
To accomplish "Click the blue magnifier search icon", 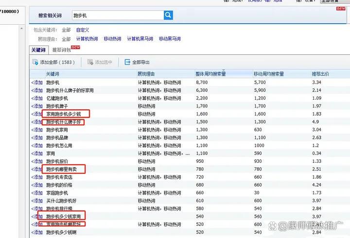I will pos(168,16).
